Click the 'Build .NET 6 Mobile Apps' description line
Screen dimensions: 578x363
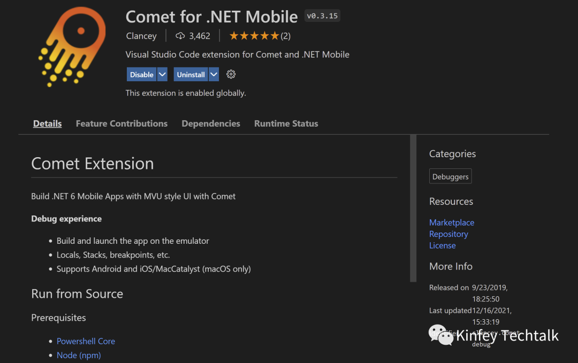coord(133,196)
